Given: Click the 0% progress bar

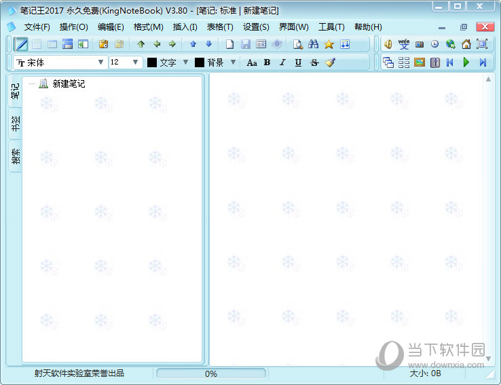Looking at the screenshot, I should pos(211,373).
